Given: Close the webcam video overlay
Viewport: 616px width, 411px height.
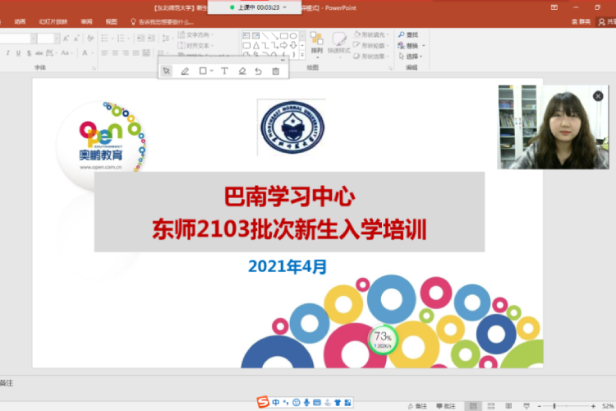Looking at the screenshot, I should [598, 96].
